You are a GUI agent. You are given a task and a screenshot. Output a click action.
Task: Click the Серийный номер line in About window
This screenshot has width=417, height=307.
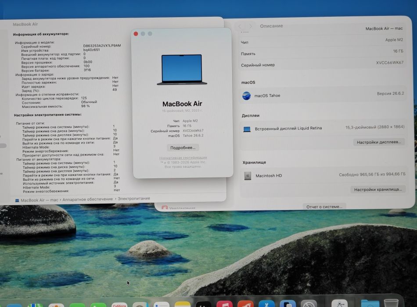click(177, 131)
